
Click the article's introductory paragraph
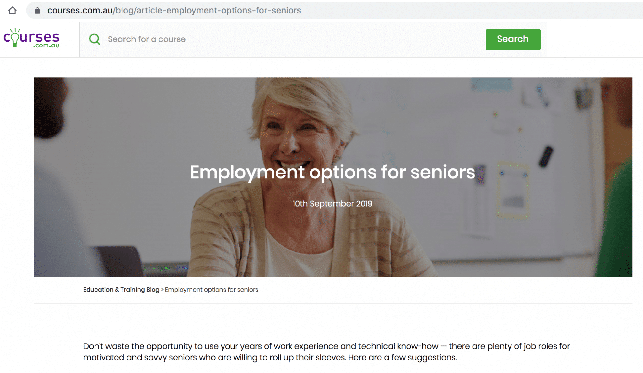[x=327, y=352]
